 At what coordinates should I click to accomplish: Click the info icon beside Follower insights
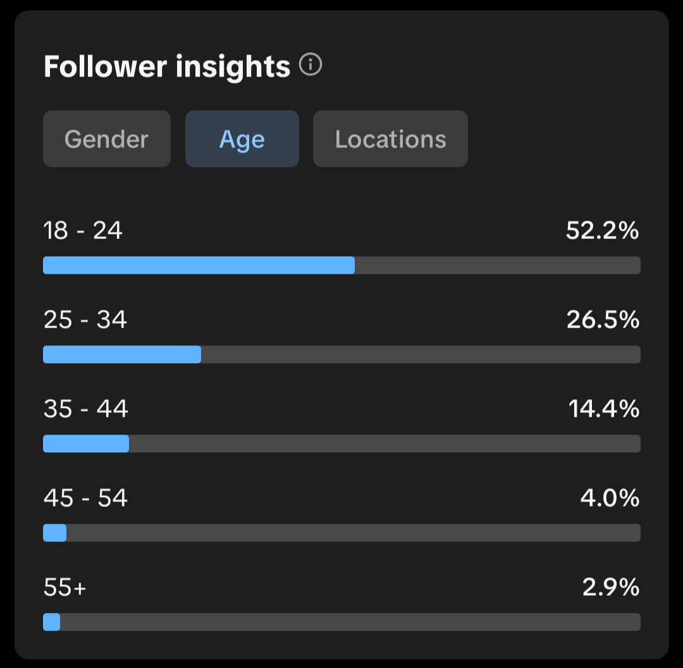(311, 65)
